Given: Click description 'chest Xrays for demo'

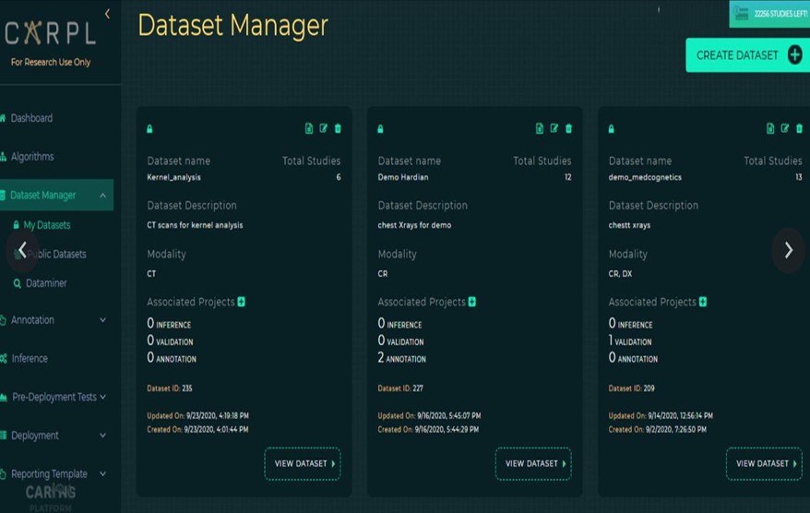Looking at the screenshot, I should pos(414,225).
